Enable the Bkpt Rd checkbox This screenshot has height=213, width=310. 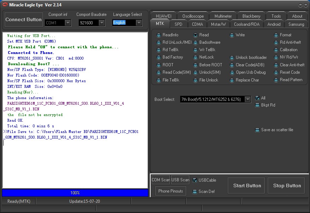257,105
